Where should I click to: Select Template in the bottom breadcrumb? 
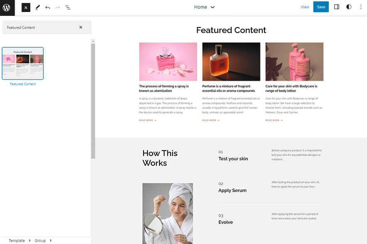click(x=17, y=241)
